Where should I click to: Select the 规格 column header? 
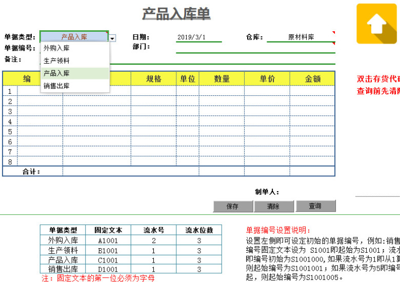153,78
